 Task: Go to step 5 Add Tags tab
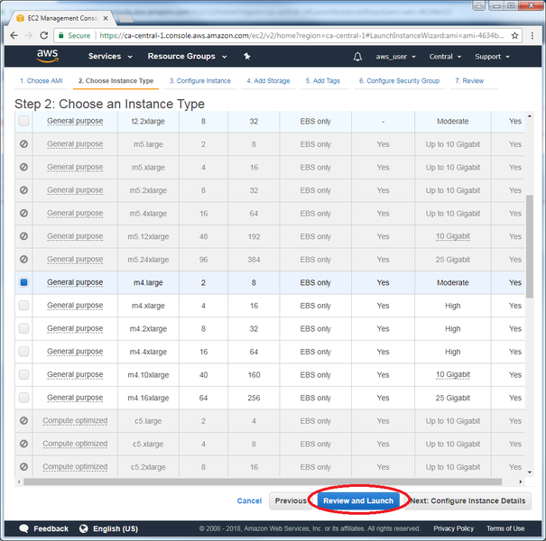tap(323, 81)
